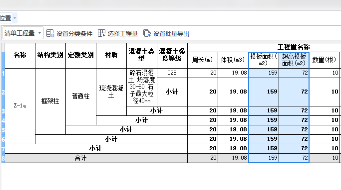Click 模板面积 159 in row 2
Image resolution: width=341 pixels, height=190 pixels.
click(x=264, y=92)
